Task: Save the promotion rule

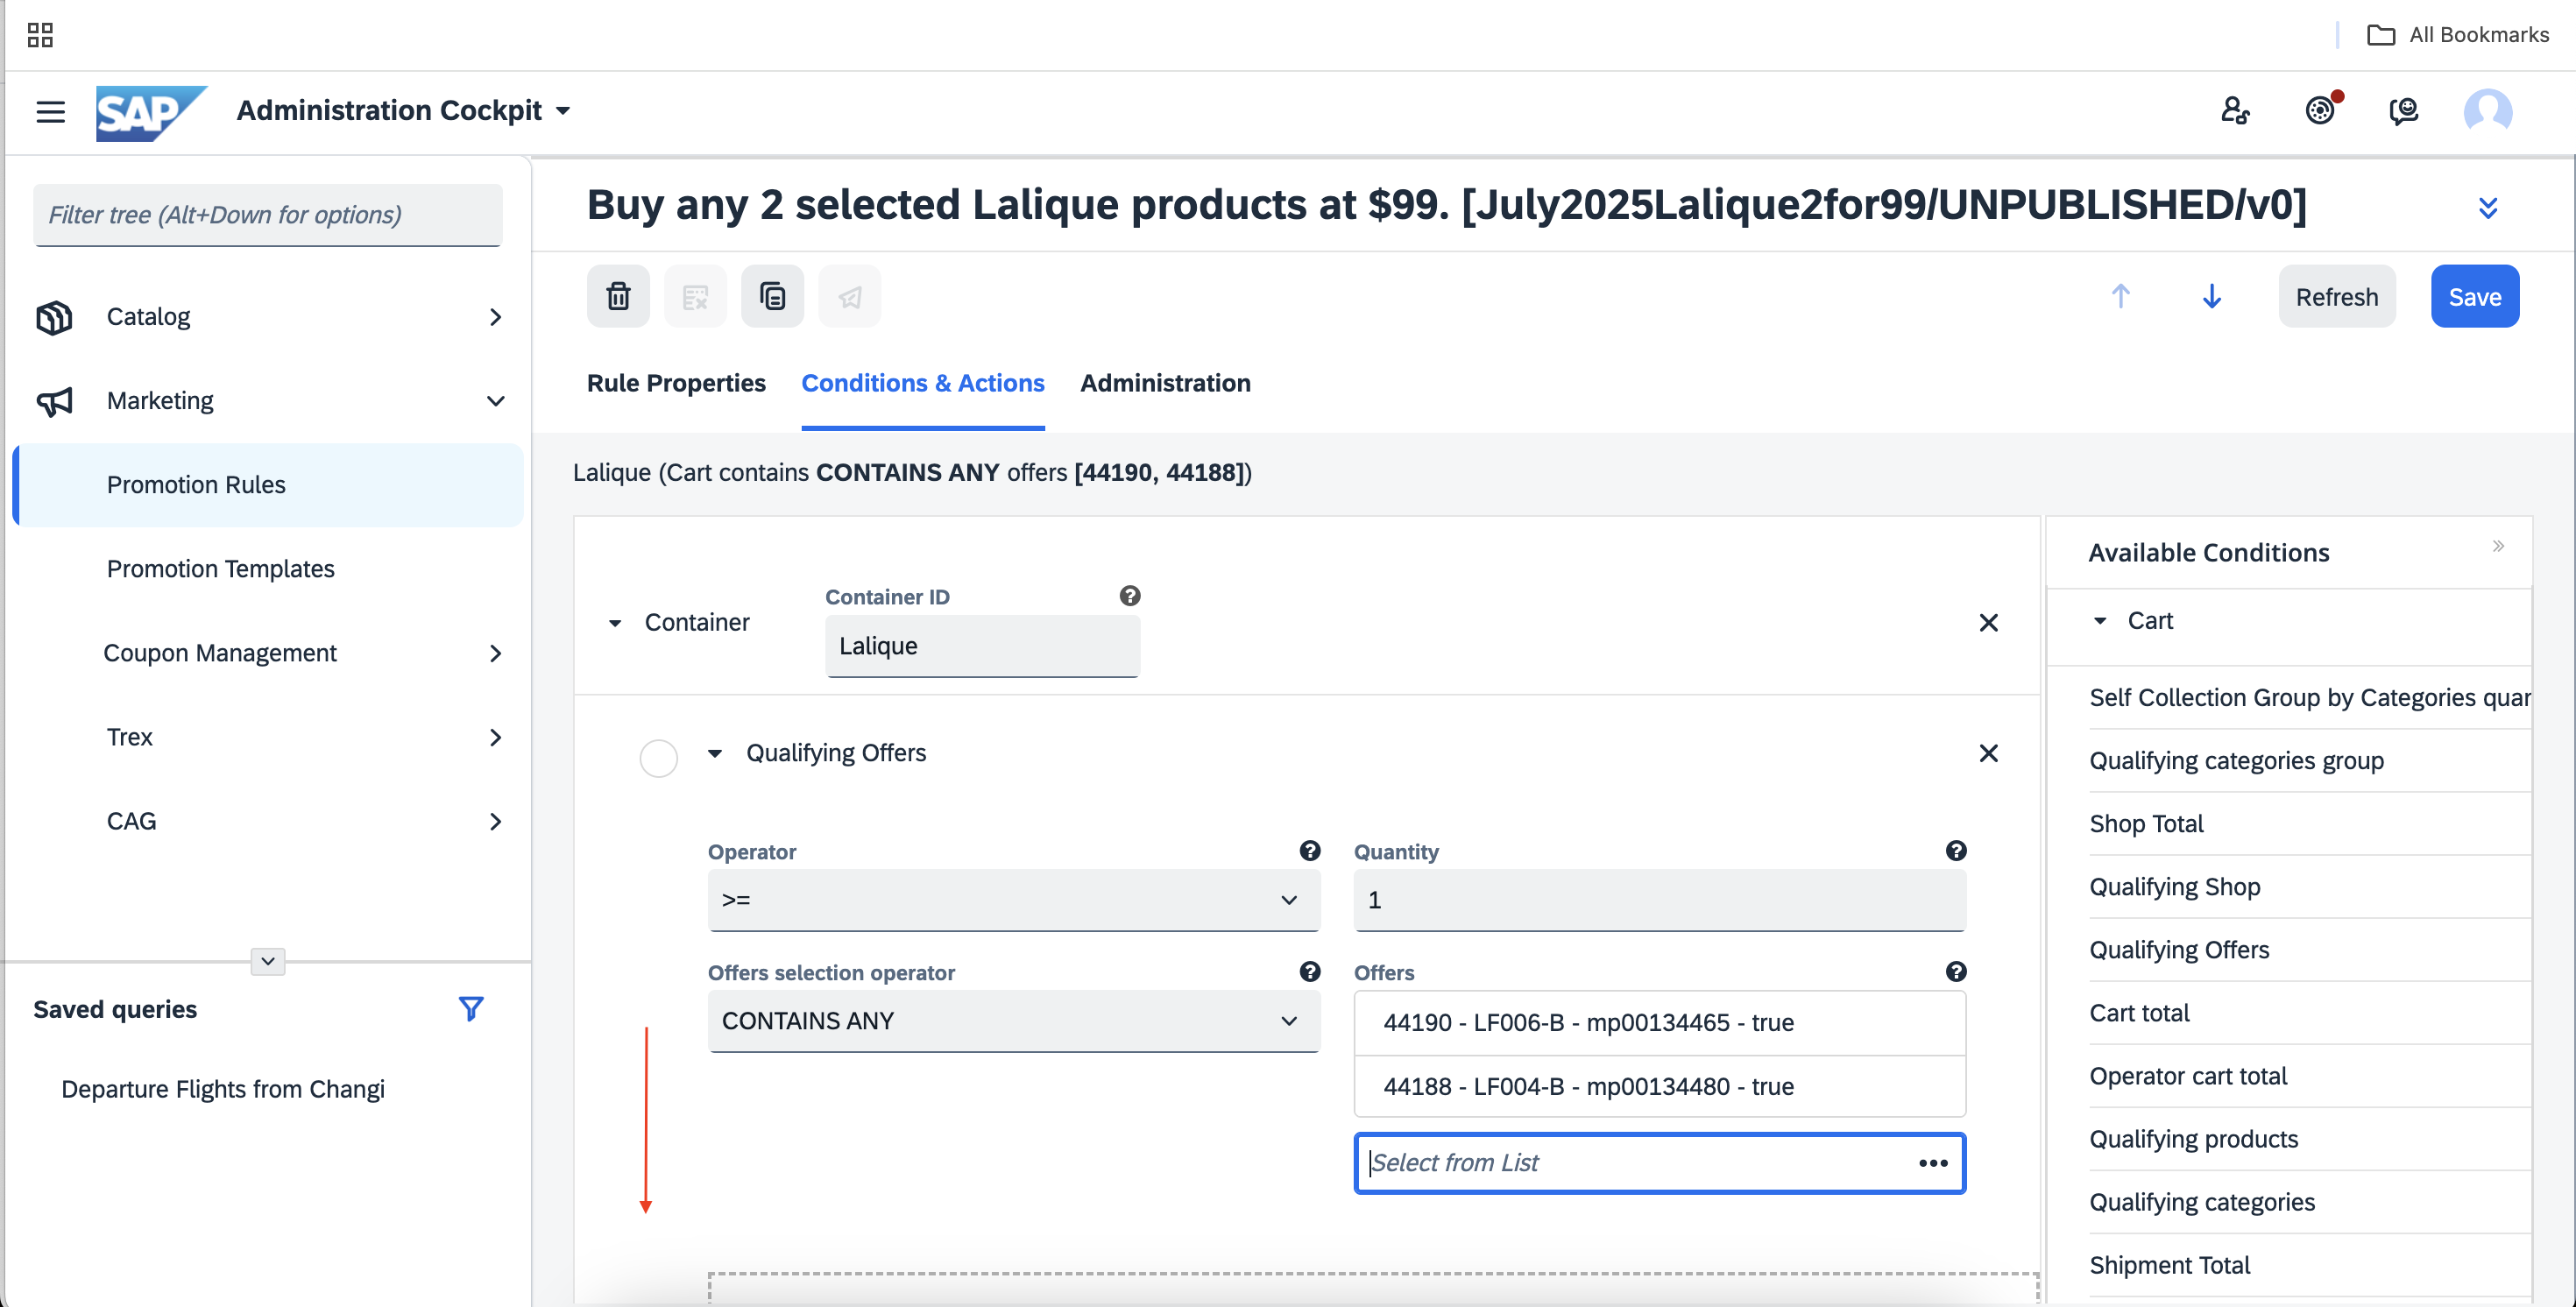Action: [x=2475, y=296]
